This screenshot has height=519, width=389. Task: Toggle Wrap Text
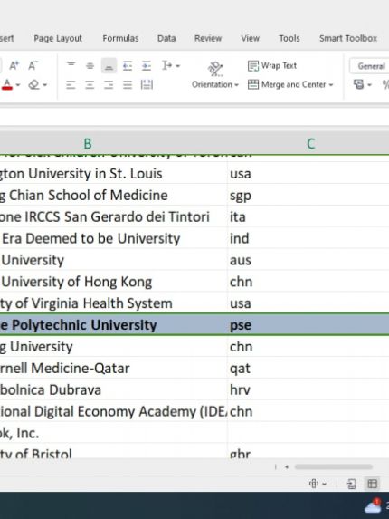click(272, 65)
